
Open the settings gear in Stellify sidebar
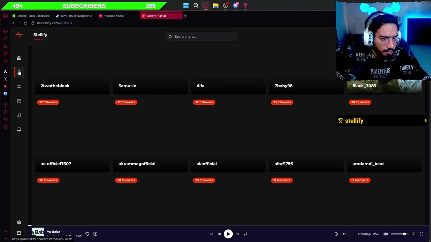19,222
